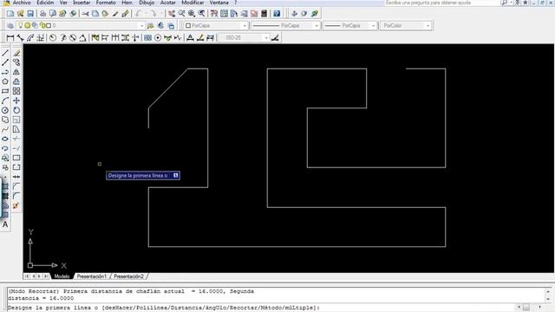
Task: Open the Insertar menu
Action: (x=82, y=3)
